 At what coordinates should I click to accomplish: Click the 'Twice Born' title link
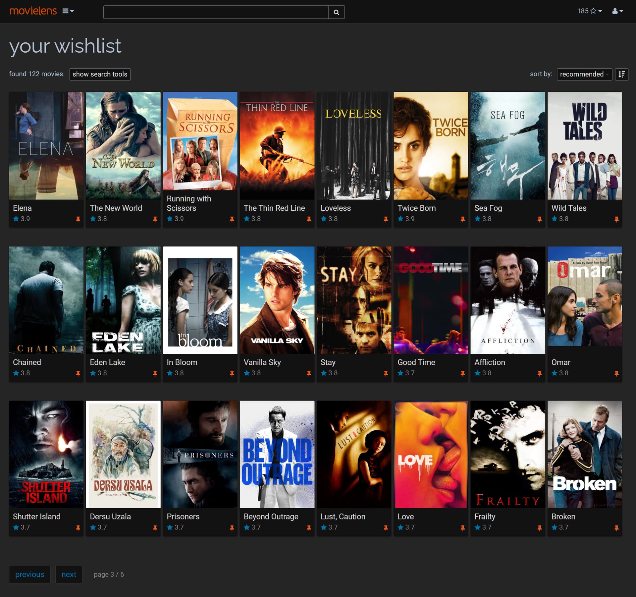417,208
